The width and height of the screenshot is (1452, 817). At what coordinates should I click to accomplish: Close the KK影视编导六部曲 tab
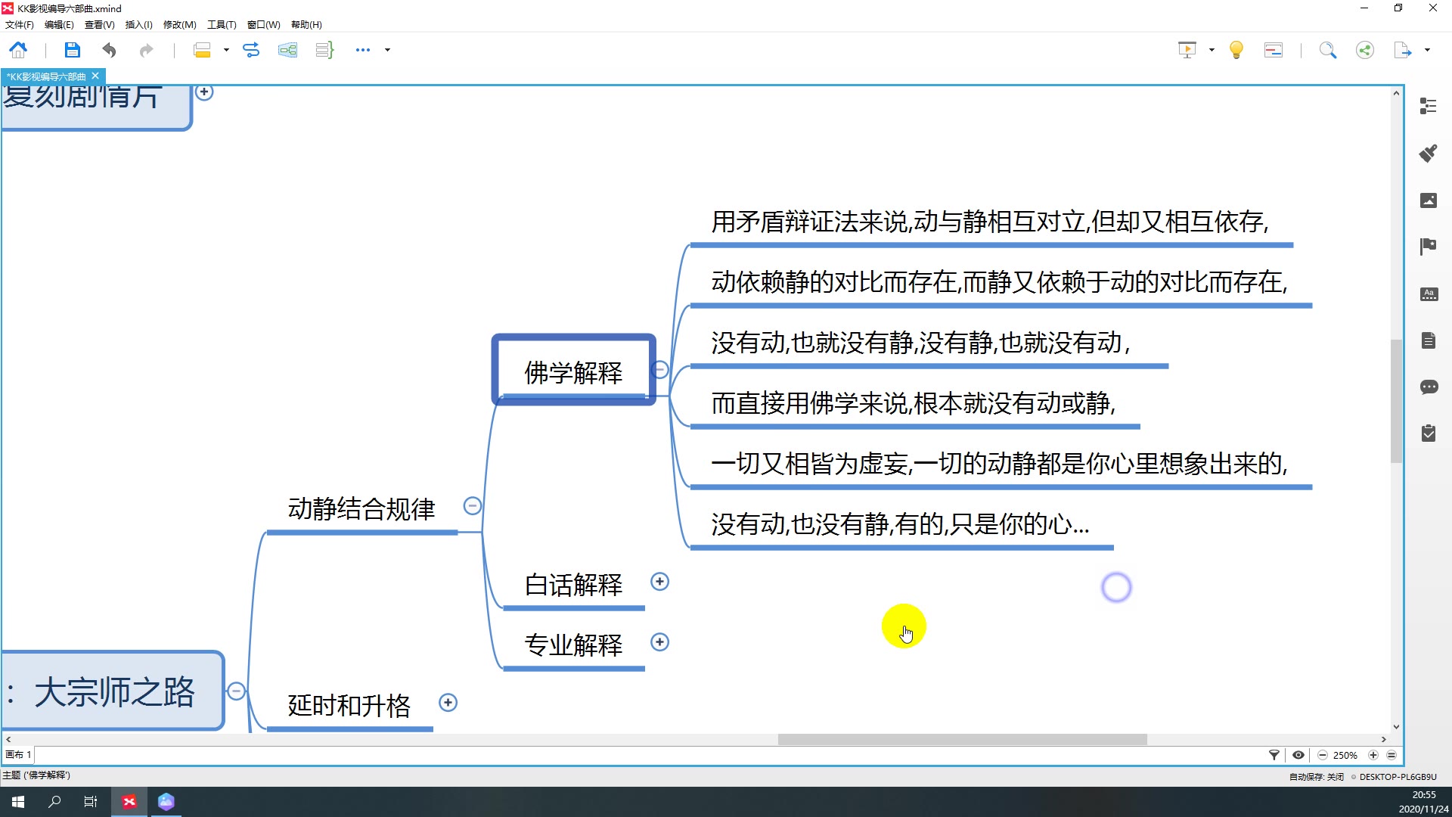point(95,76)
